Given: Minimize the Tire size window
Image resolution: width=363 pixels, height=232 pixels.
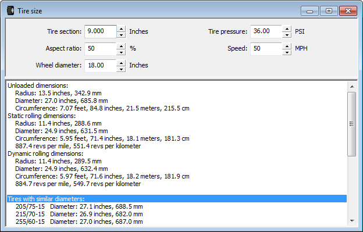Looking at the screenshot, I should pyautogui.click(x=310, y=11).
